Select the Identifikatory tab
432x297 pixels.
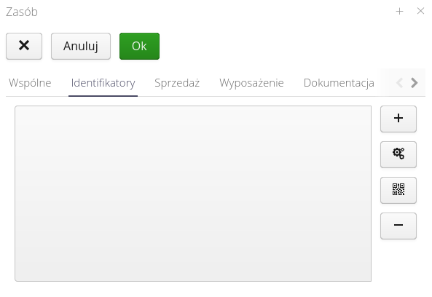click(103, 83)
